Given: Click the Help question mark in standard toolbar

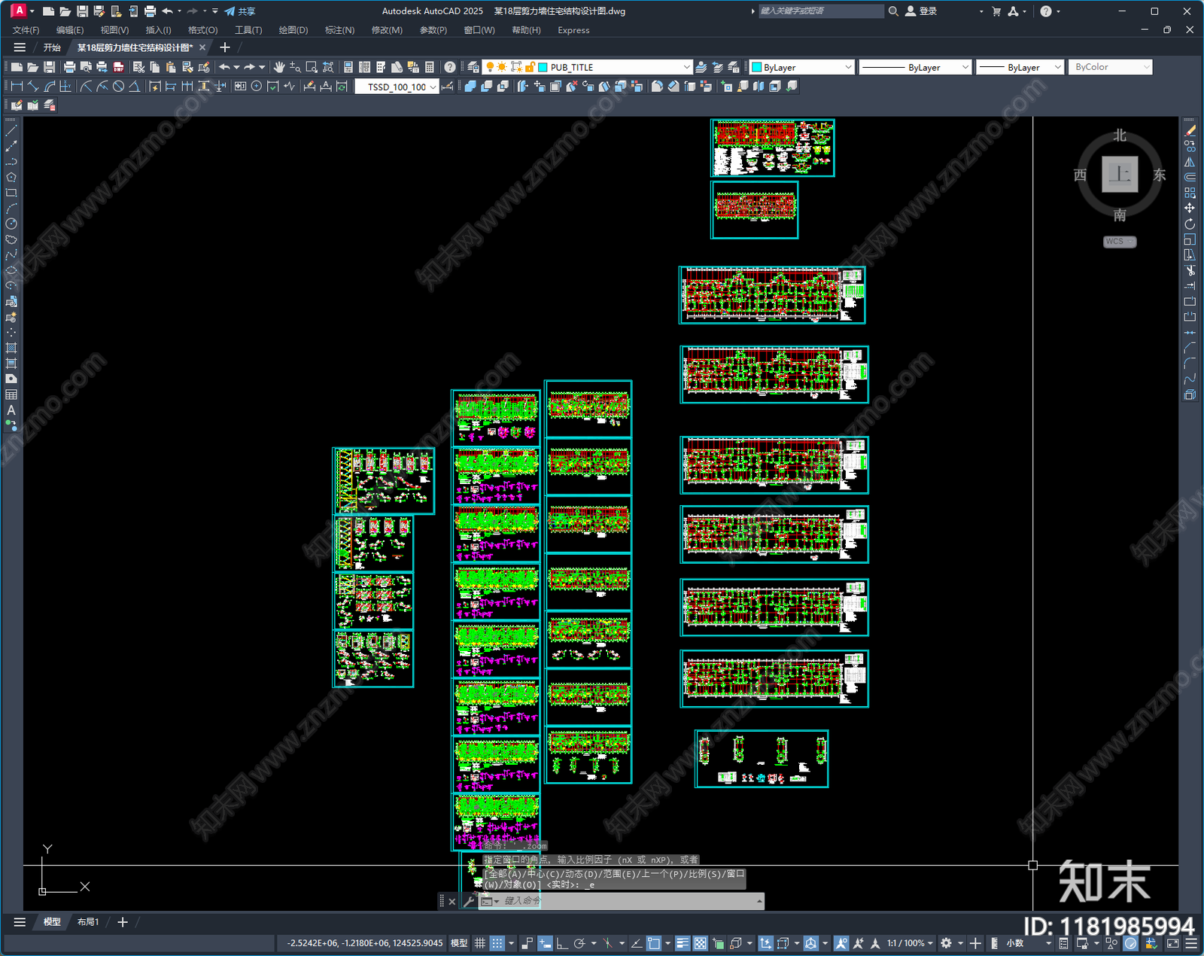Looking at the screenshot, I should coord(449,67).
